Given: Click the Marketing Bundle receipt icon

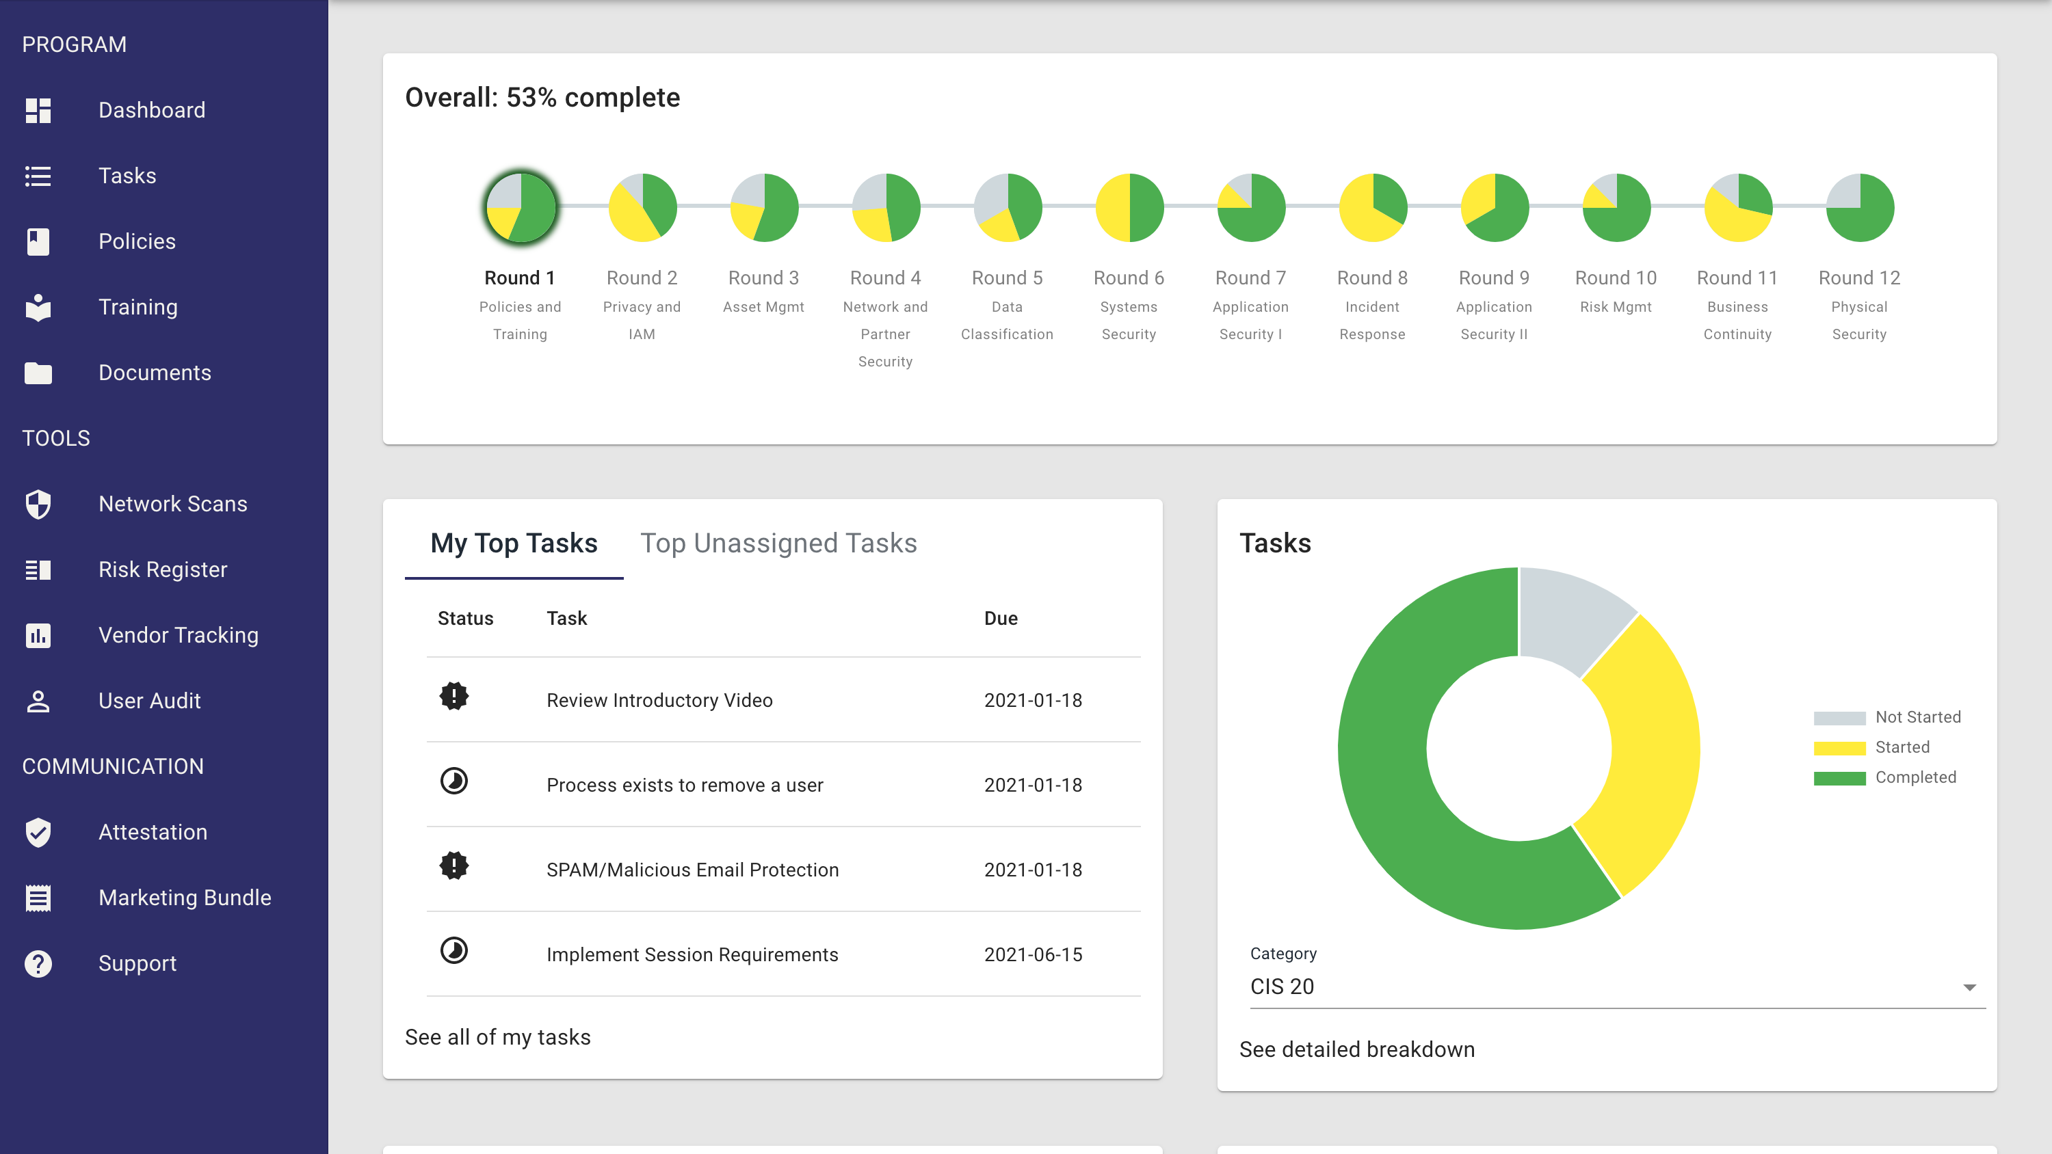Looking at the screenshot, I should pyautogui.click(x=38, y=898).
